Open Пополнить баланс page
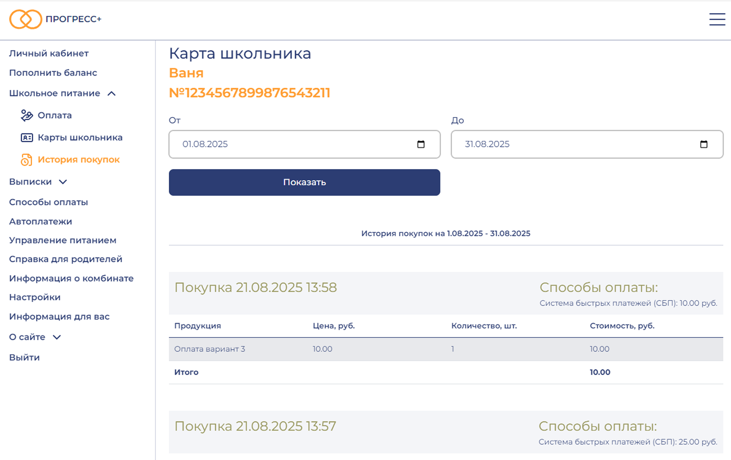The width and height of the screenshot is (731, 460). [x=53, y=73]
